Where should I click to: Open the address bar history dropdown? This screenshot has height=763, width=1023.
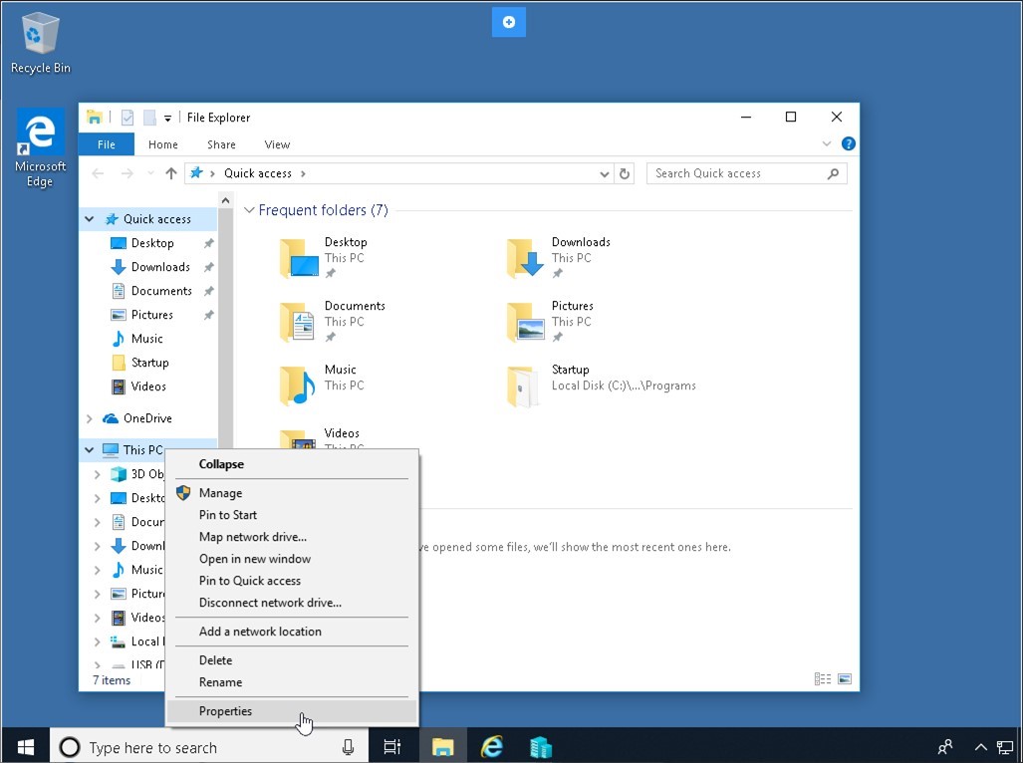coord(605,174)
